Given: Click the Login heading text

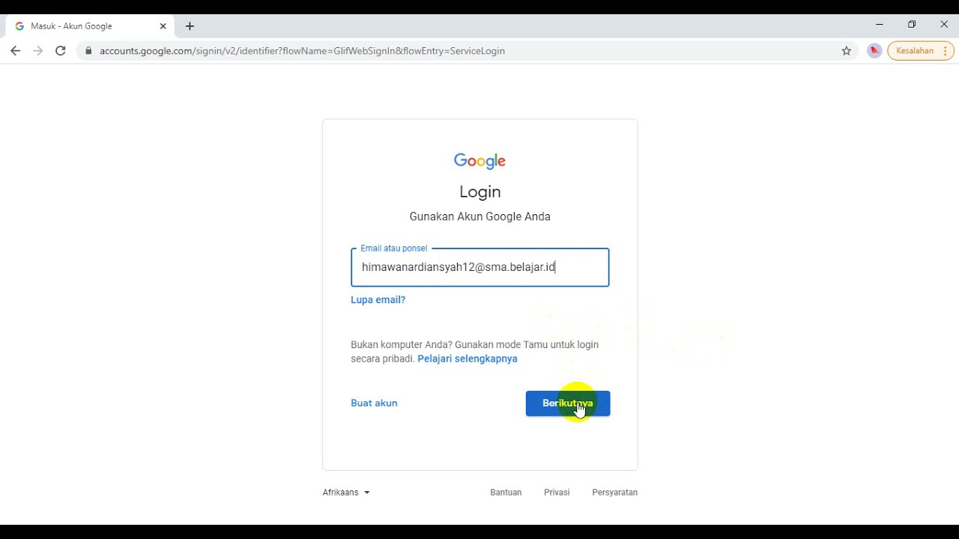Looking at the screenshot, I should 480,192.
